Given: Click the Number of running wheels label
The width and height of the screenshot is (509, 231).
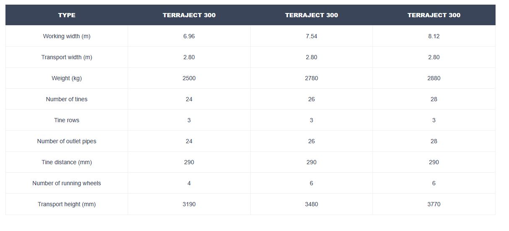Looking at the screenshot, I should (67, 183).
